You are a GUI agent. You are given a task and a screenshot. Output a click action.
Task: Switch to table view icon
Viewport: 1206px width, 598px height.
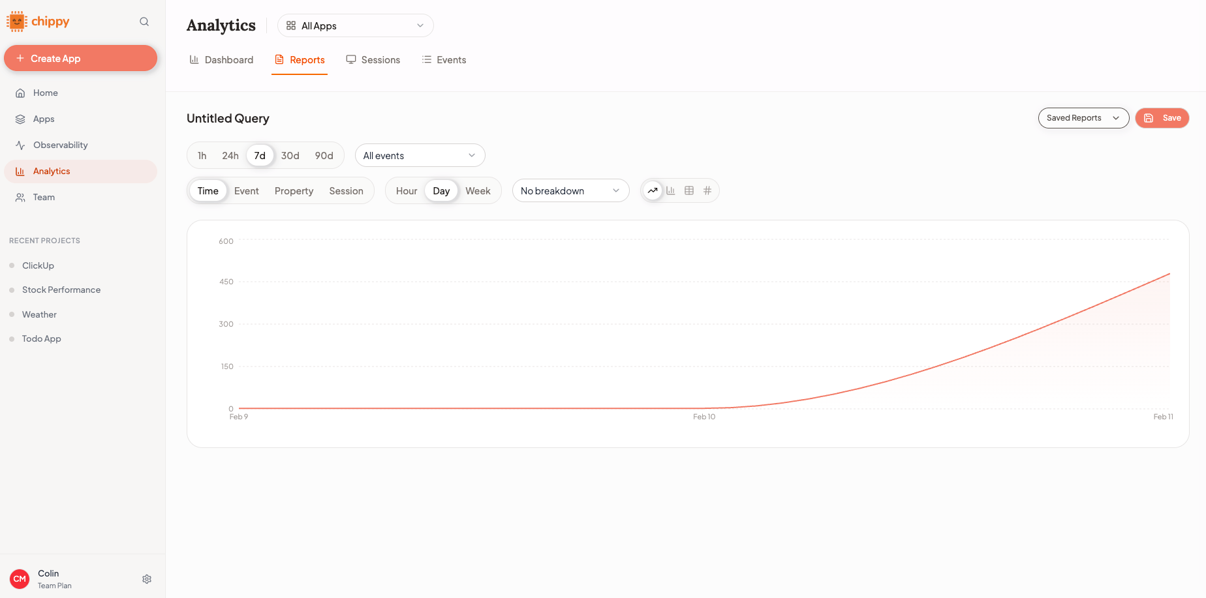click(x=689, y=190)
